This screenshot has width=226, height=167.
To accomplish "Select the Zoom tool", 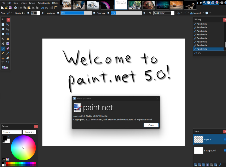I will point(8,34).
